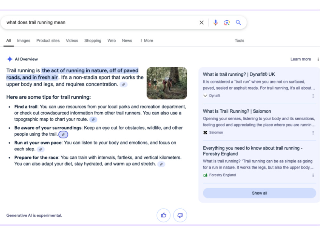Viewport: 320px width, 240px height.
Task: Click the blue magnifying glass search icon
Action: pyautogui.click(x=238, y=22)
